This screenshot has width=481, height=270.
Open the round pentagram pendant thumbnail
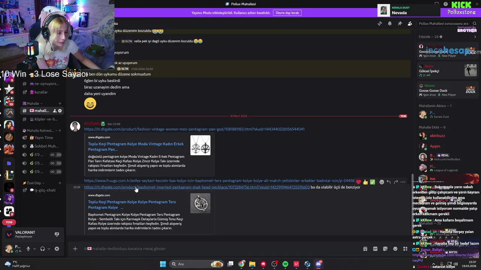pyautogui.click(x=200, y=203)
